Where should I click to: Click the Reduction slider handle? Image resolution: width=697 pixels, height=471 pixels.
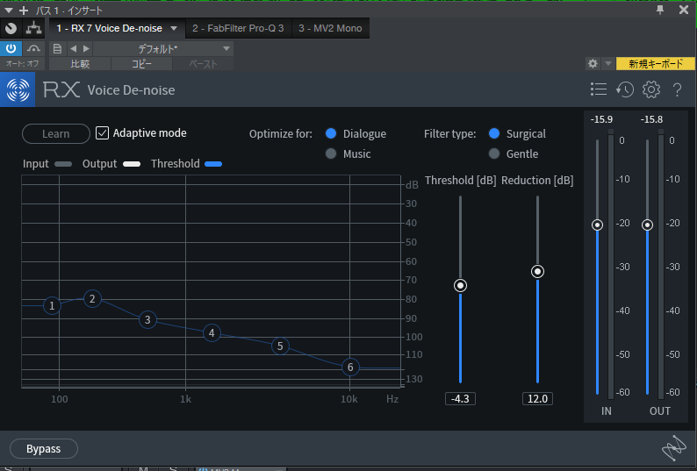tap(537, 272)
